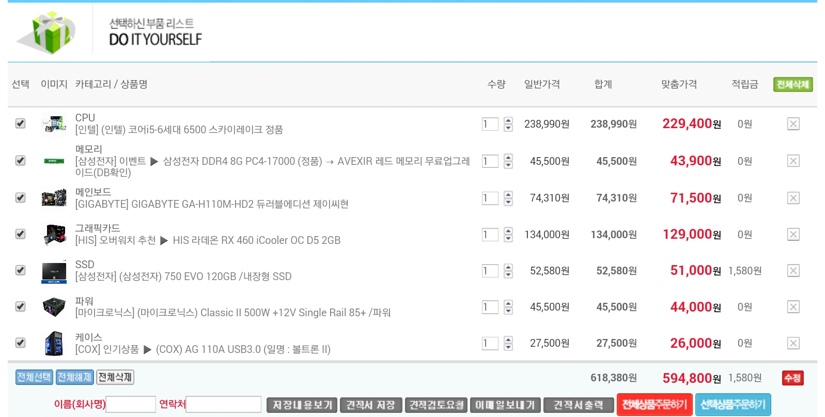Screen dimensions: 825x417
Task: Click the 카테고리 / 상품명 column header
Action: tap(111, 84)
